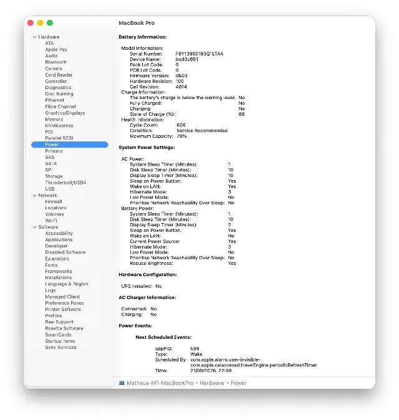
Task: Select SAS in the sidebar
Action: [50, 157]
